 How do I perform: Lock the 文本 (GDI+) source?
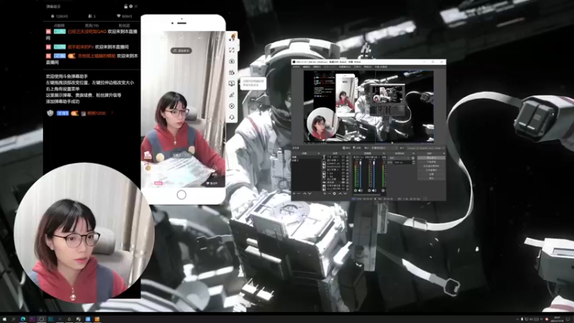[x=347, y=157]
